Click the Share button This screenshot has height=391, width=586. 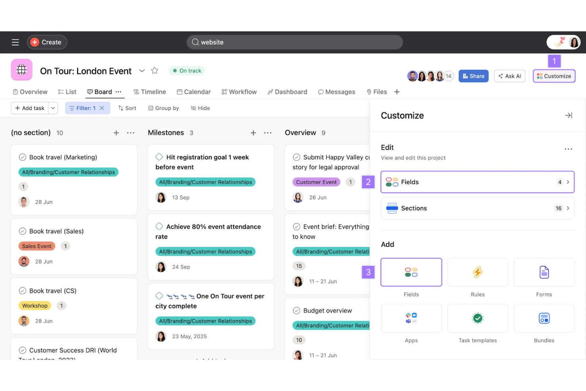coord(473,76)
